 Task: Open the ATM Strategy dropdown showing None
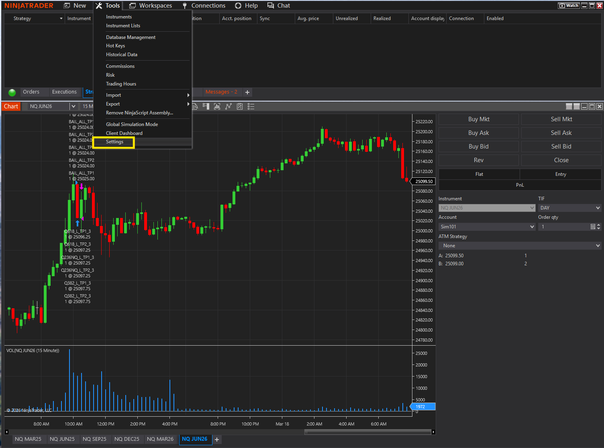click(520, 245)
